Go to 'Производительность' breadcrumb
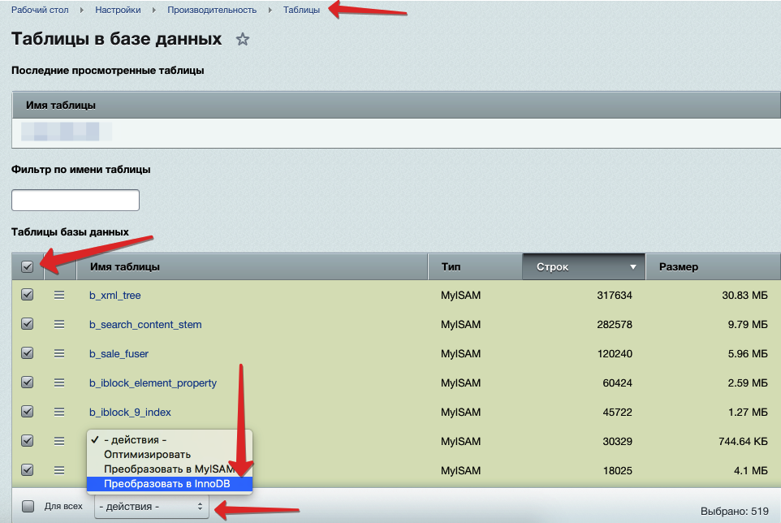Screen dimensions: 781x523 [212, 10]
